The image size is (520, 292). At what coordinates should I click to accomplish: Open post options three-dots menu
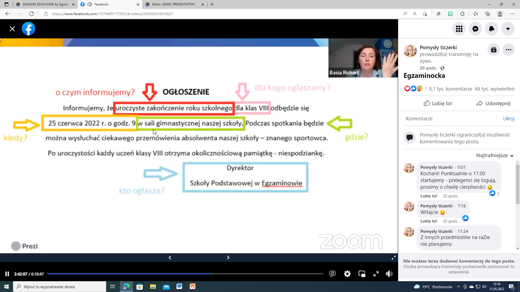[x=508, y=50]
